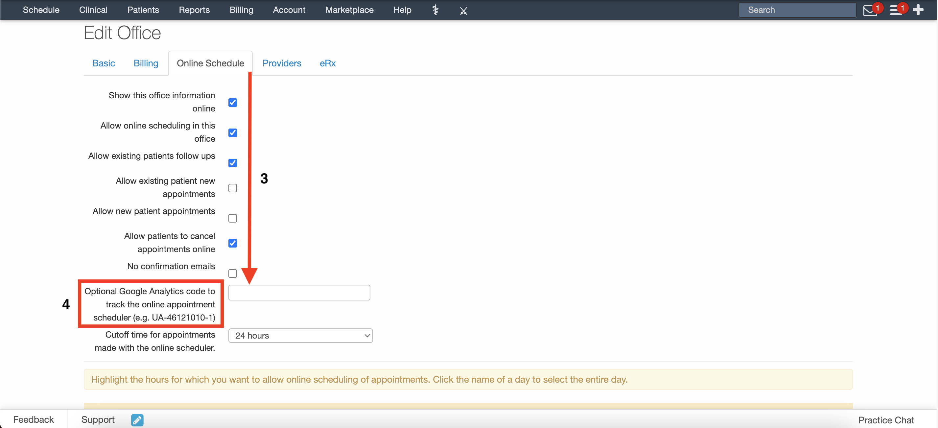Open the Billing menu in top navbar

[241, 10]
